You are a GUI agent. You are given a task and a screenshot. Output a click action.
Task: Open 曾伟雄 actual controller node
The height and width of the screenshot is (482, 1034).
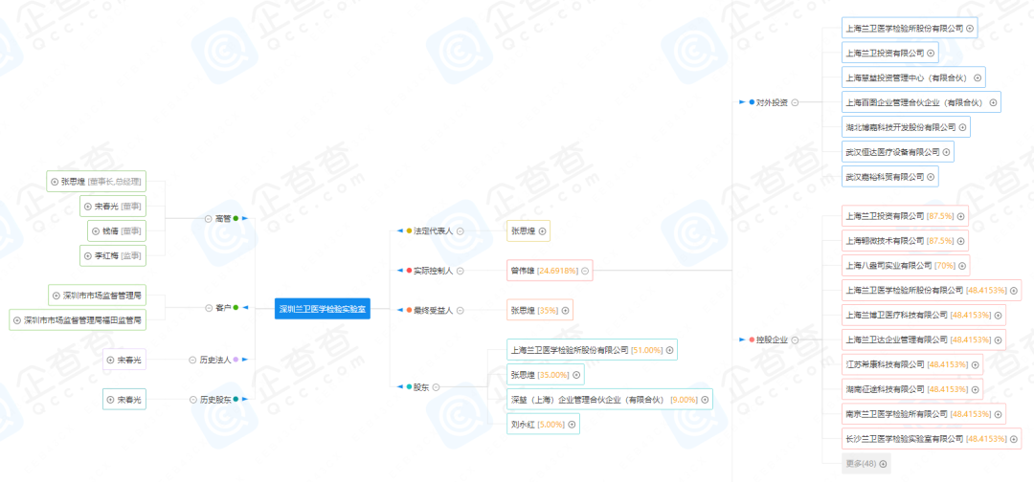(550, 271)
